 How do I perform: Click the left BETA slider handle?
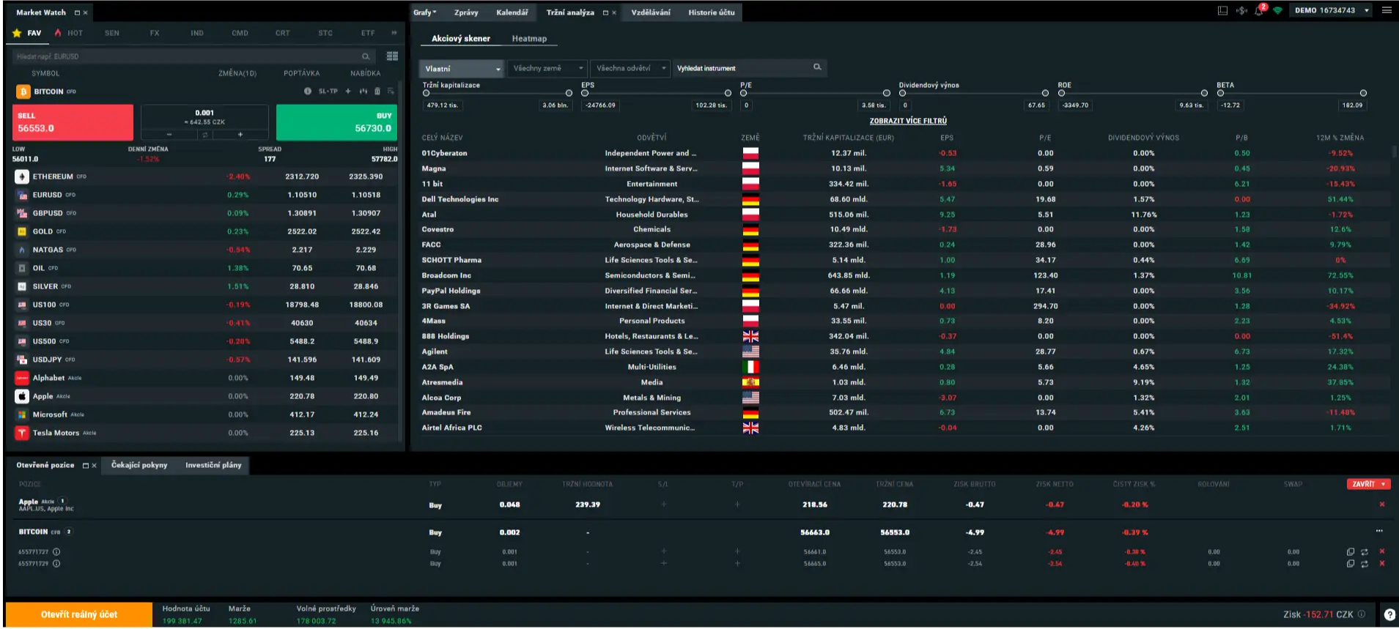coord(1220,93)
